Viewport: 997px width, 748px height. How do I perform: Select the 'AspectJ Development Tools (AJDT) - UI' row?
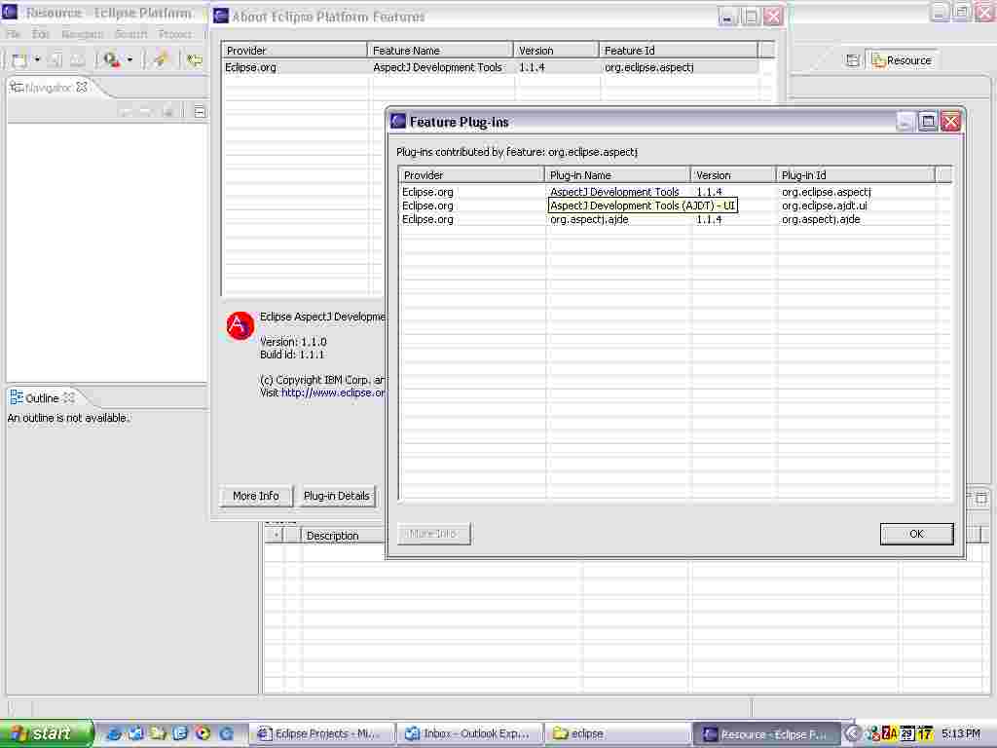click(643, 206)
